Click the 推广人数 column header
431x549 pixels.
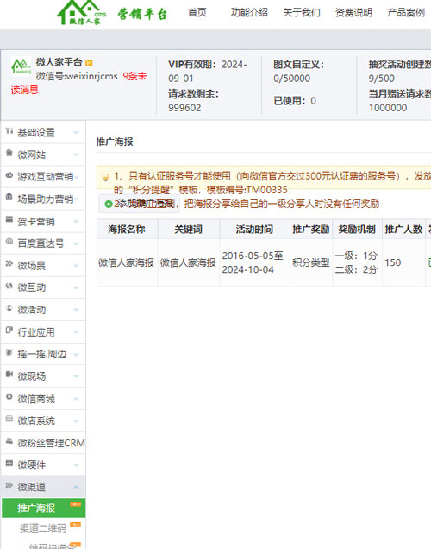tap(403, 230)
